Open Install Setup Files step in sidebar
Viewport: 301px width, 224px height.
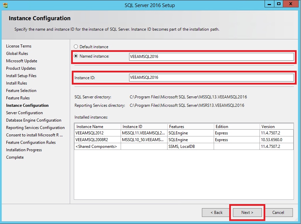tap(21, 76)
